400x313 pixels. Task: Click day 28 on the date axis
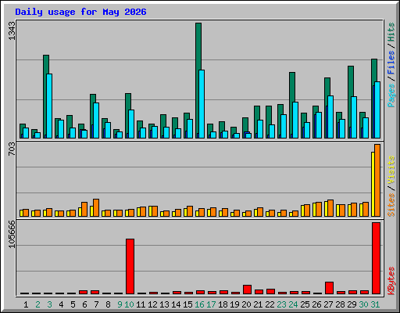click(x=340, y=304)
